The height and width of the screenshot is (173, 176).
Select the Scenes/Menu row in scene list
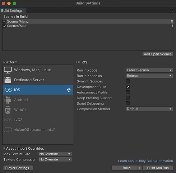pyautogui.click(x=88, y=21)
